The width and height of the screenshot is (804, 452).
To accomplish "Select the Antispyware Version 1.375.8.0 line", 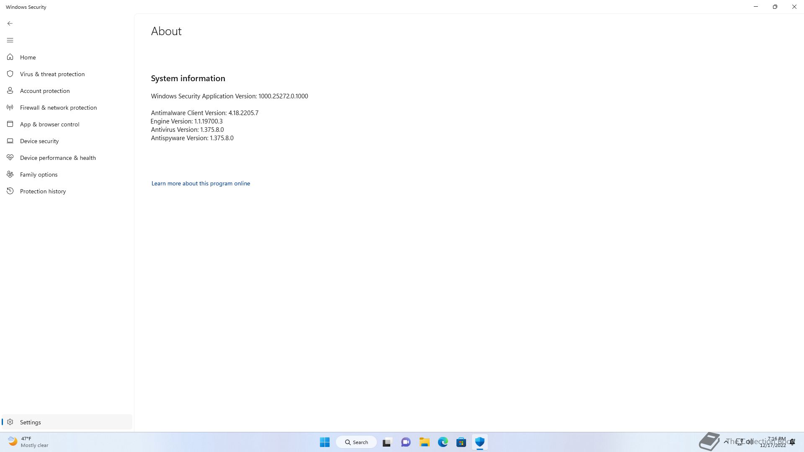I will pos(192,138).
